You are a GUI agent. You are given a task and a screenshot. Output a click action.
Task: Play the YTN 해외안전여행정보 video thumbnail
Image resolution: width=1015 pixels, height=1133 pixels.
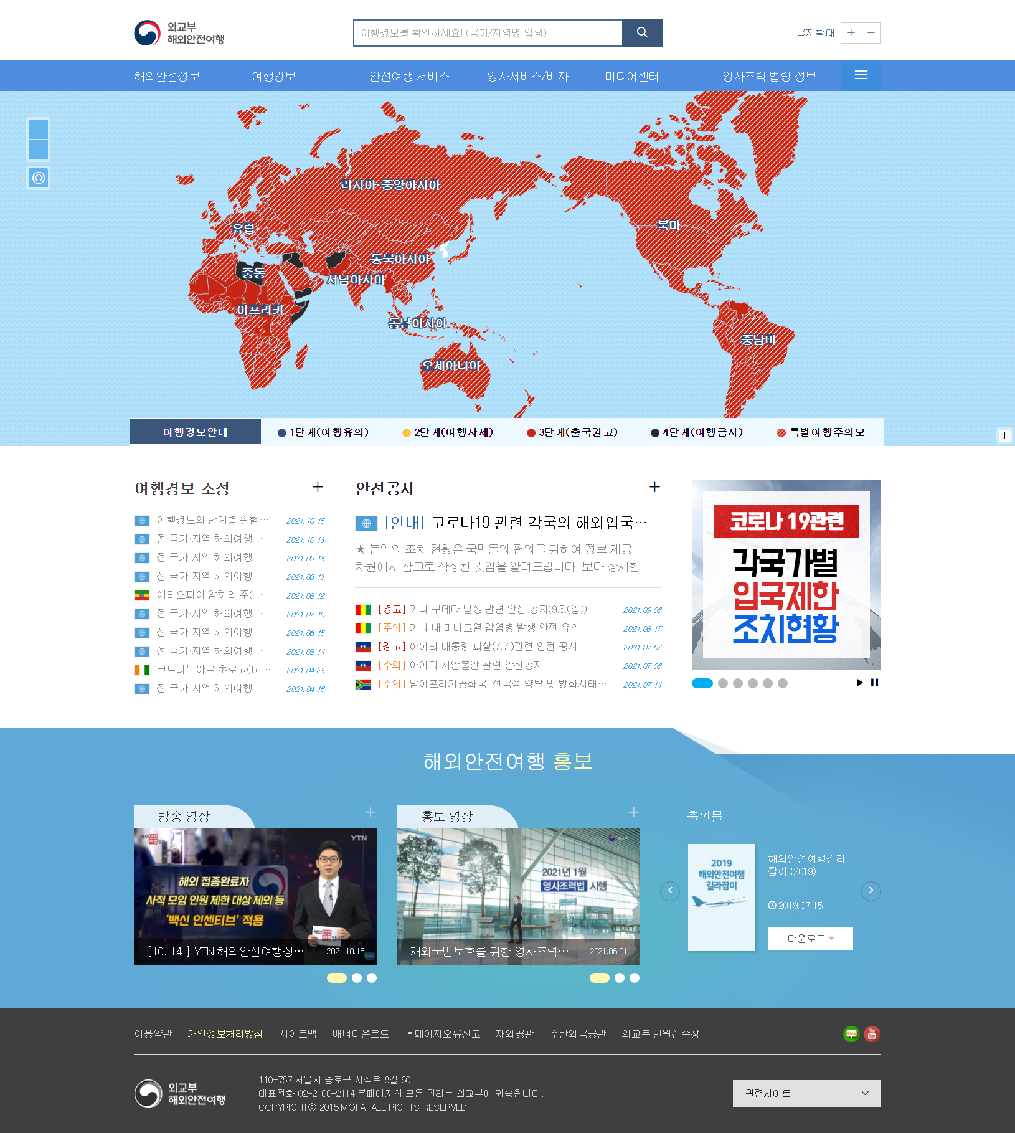255,896
